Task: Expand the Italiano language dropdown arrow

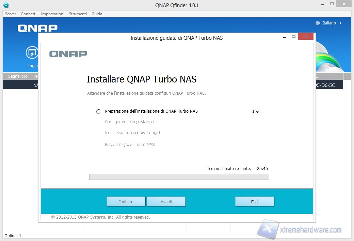Action: 340,23
